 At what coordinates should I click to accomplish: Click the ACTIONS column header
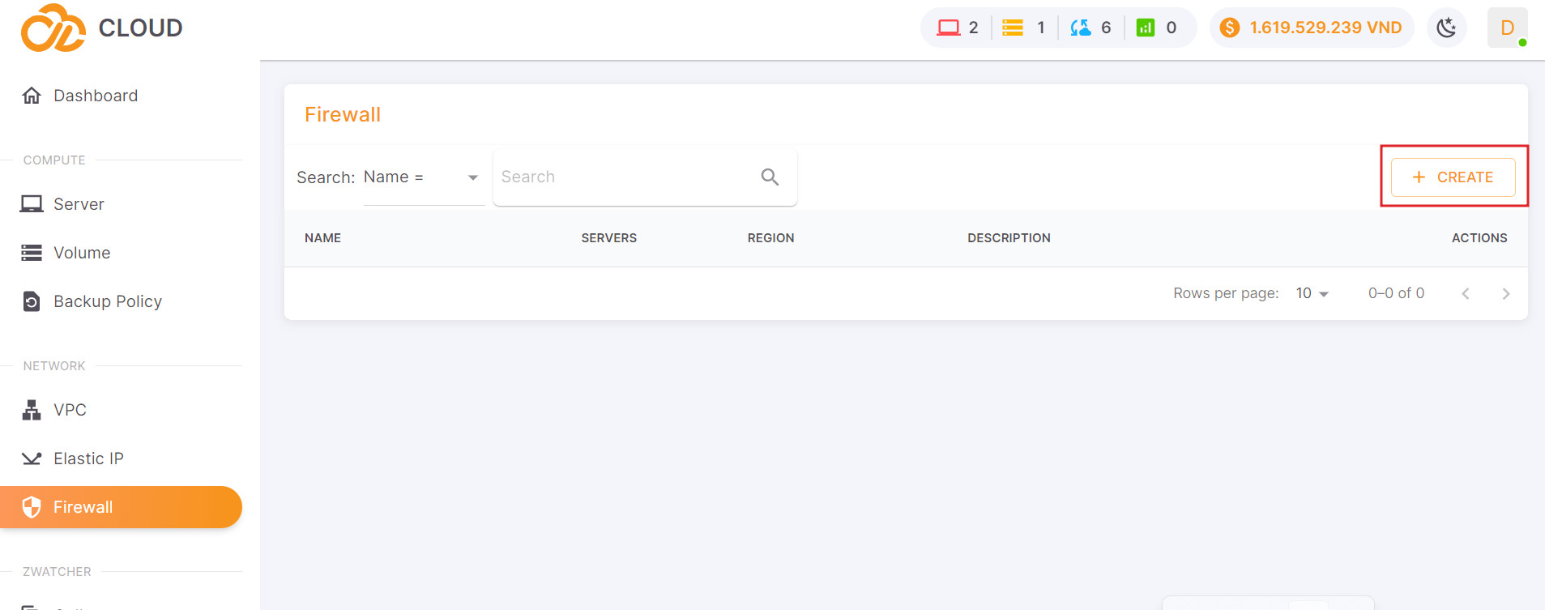click(x=1479, y=238)
